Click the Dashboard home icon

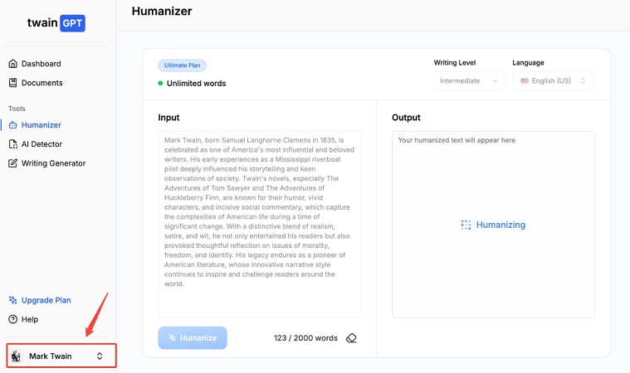pyautogui.click(x=13, y=64)
